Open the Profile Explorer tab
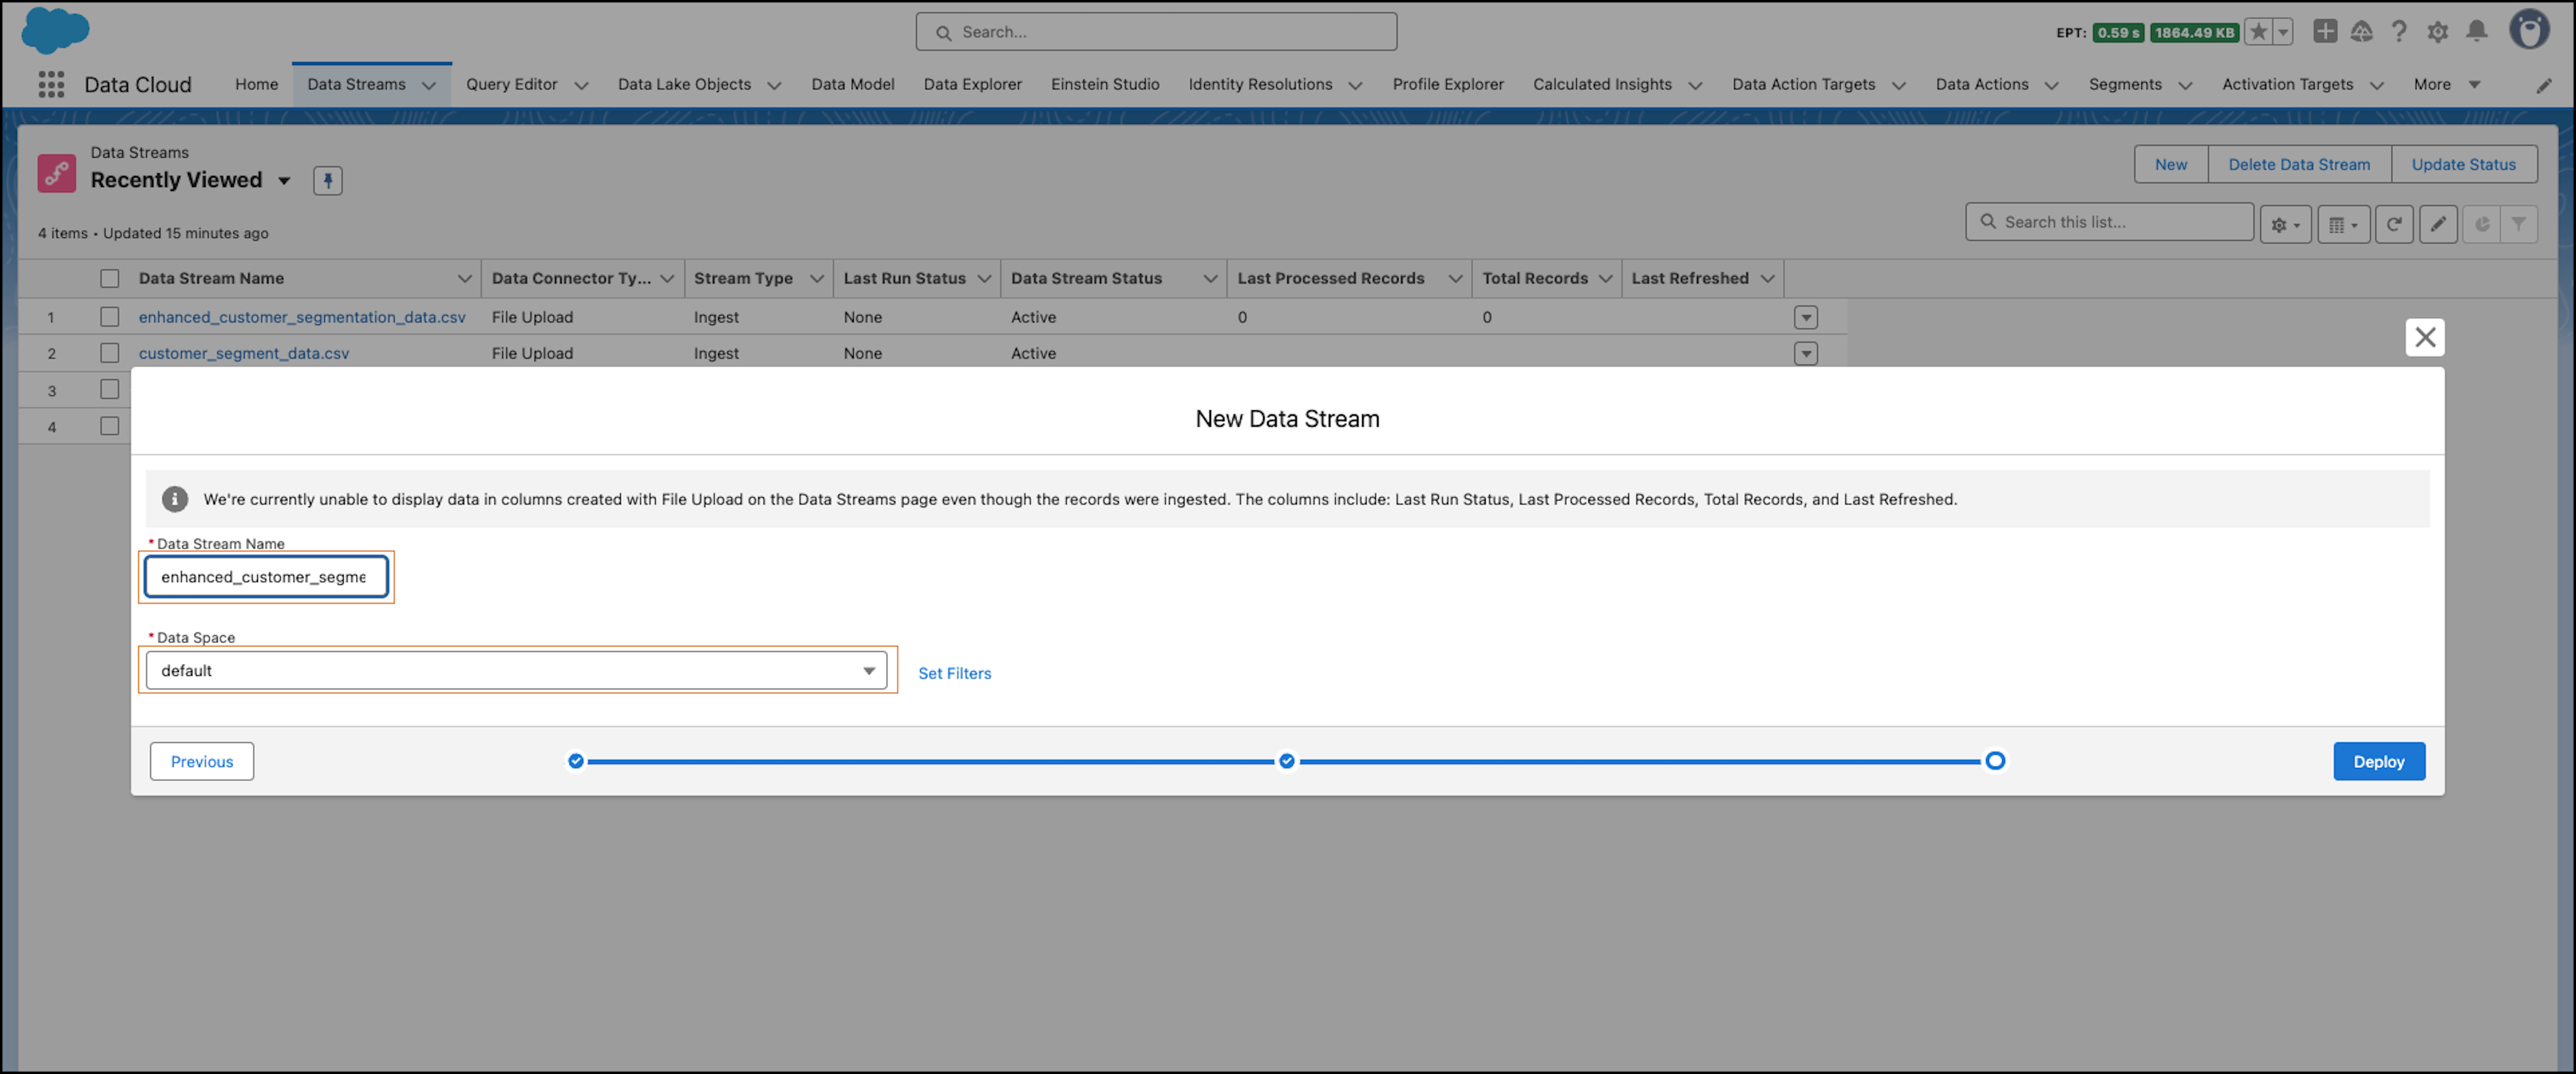This screenshot has width=2576, height=1074. [x=1448, y=85]
